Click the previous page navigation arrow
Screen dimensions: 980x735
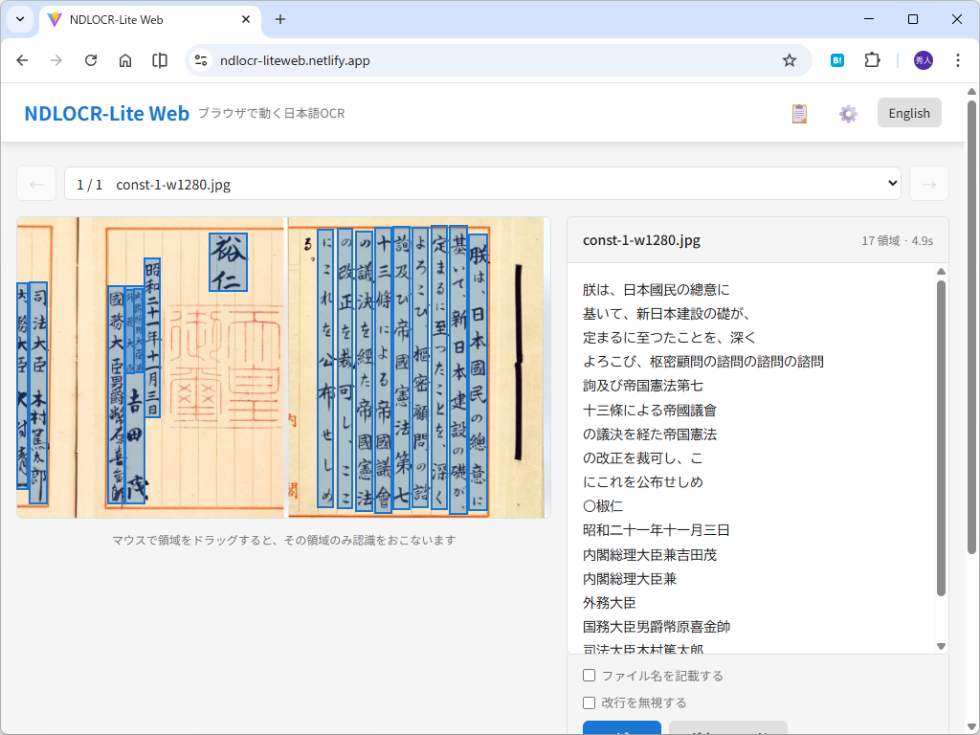coord(36,183)
